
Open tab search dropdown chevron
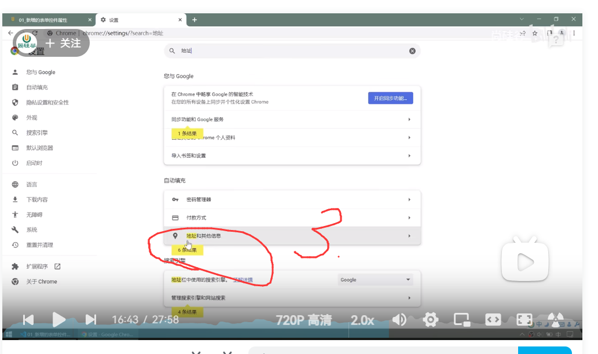[x=522, y=19]
